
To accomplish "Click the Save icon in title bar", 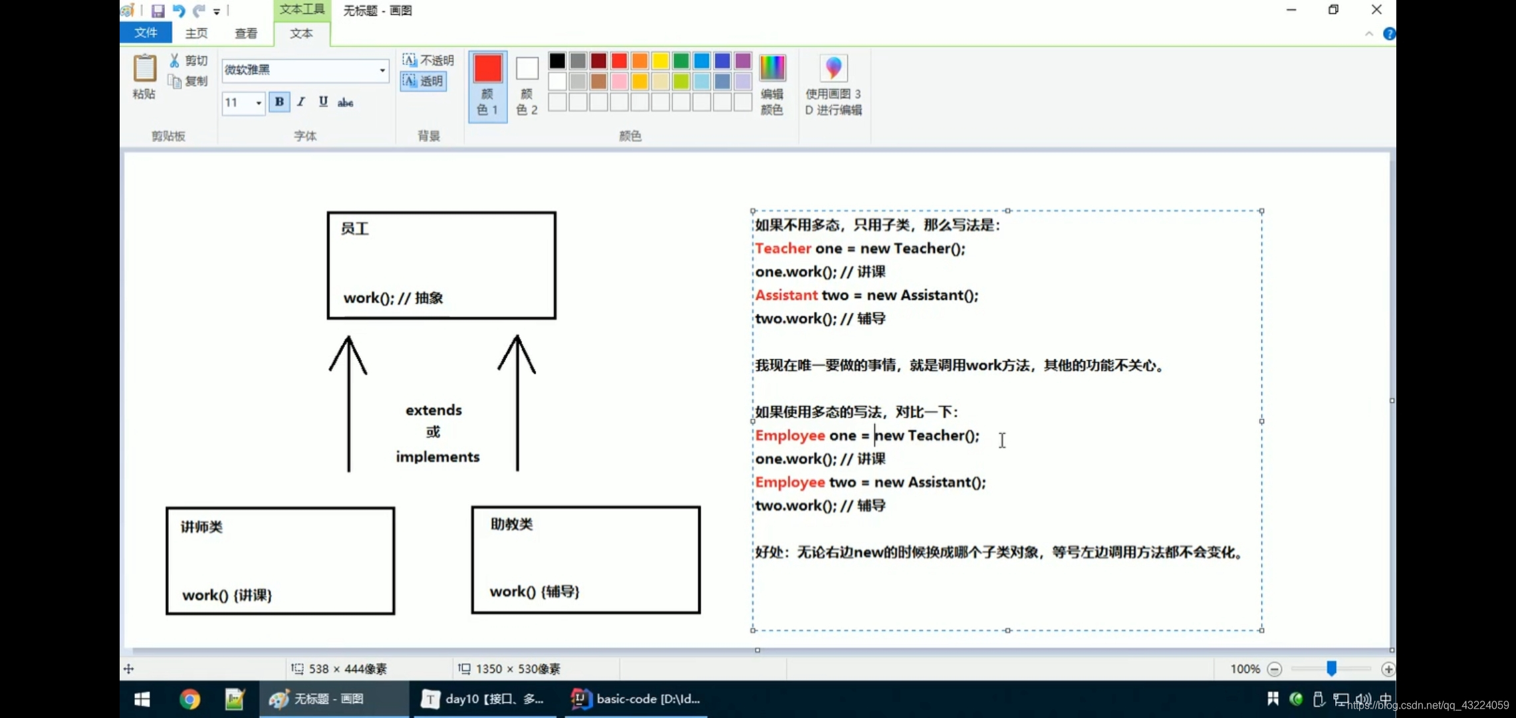I will coord(158,11).
